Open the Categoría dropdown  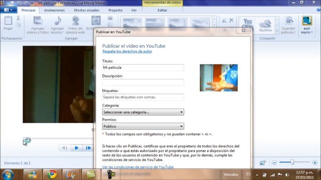143,112
